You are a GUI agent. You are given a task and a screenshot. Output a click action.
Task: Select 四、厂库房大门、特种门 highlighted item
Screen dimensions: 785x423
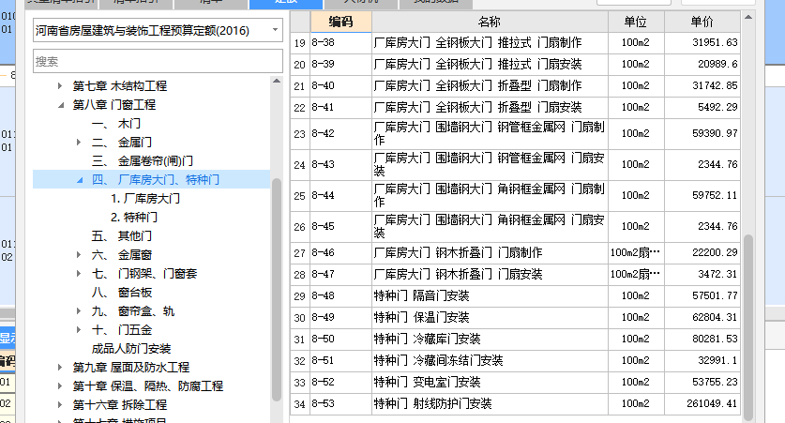click(x=155, y=180)
